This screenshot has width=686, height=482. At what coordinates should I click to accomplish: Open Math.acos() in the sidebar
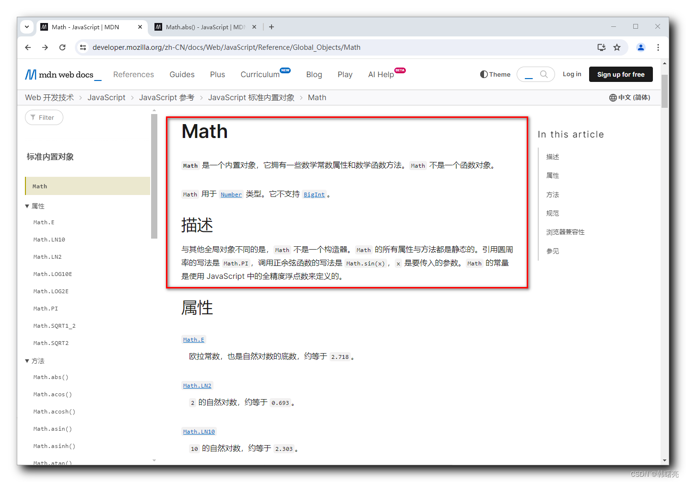click(52, 394)
